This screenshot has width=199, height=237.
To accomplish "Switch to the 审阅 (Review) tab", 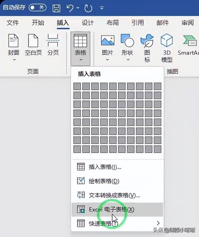I will 188,23.
